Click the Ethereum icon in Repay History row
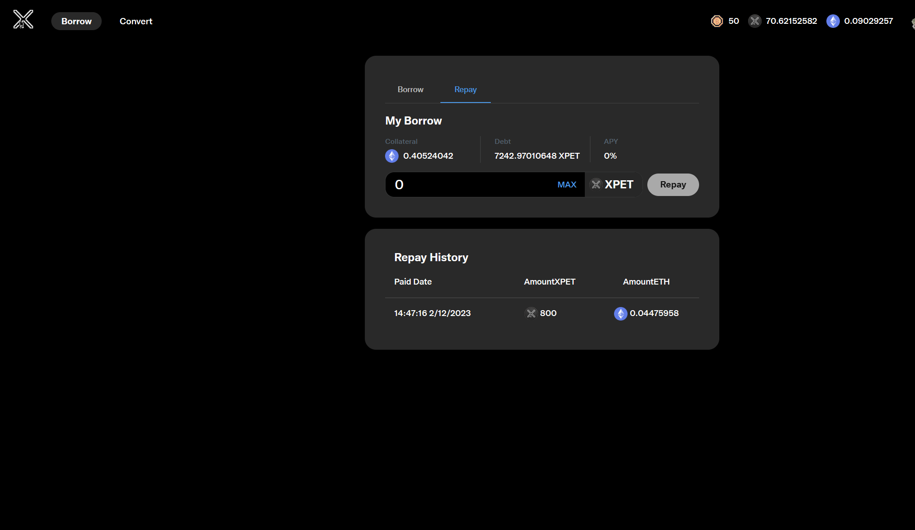Screen dimensions: 915x530 click(620, 313)
